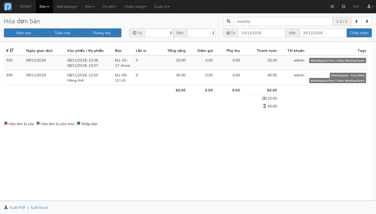376x214 pixels.
Task: Open invoice number 305
Action: (9, 60)
